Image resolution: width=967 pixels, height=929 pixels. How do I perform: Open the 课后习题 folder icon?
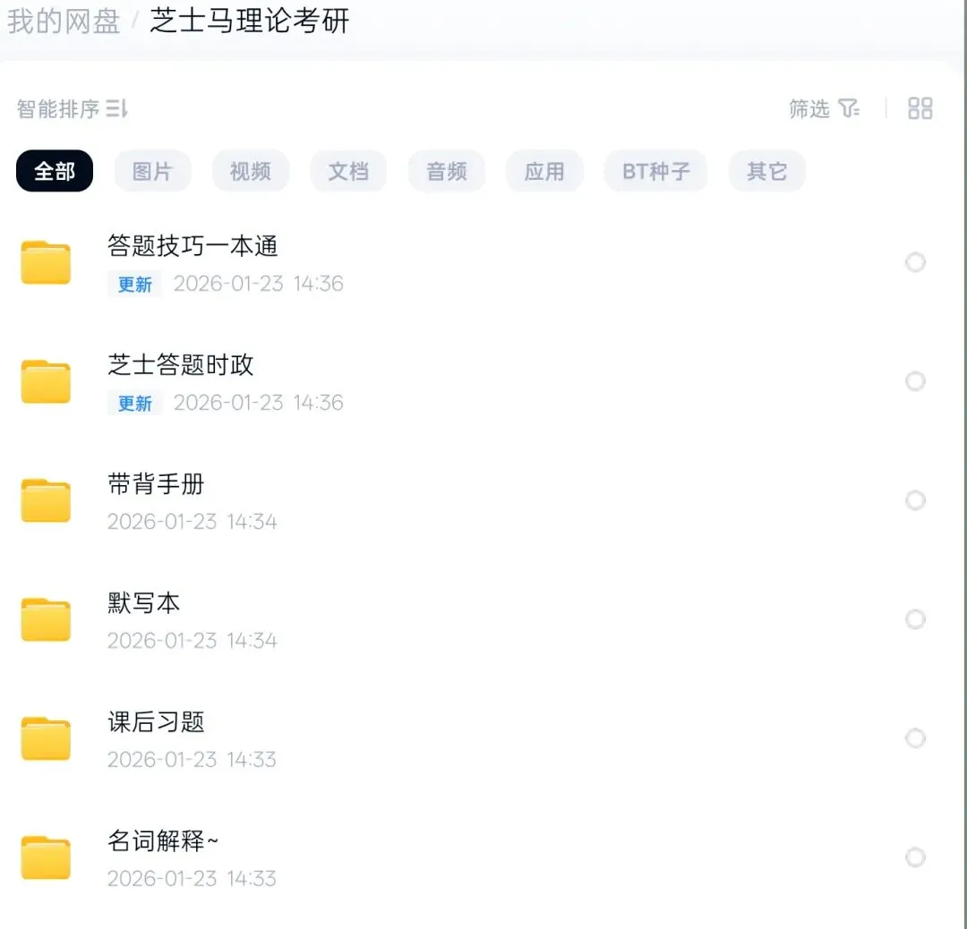coord(46,738)
